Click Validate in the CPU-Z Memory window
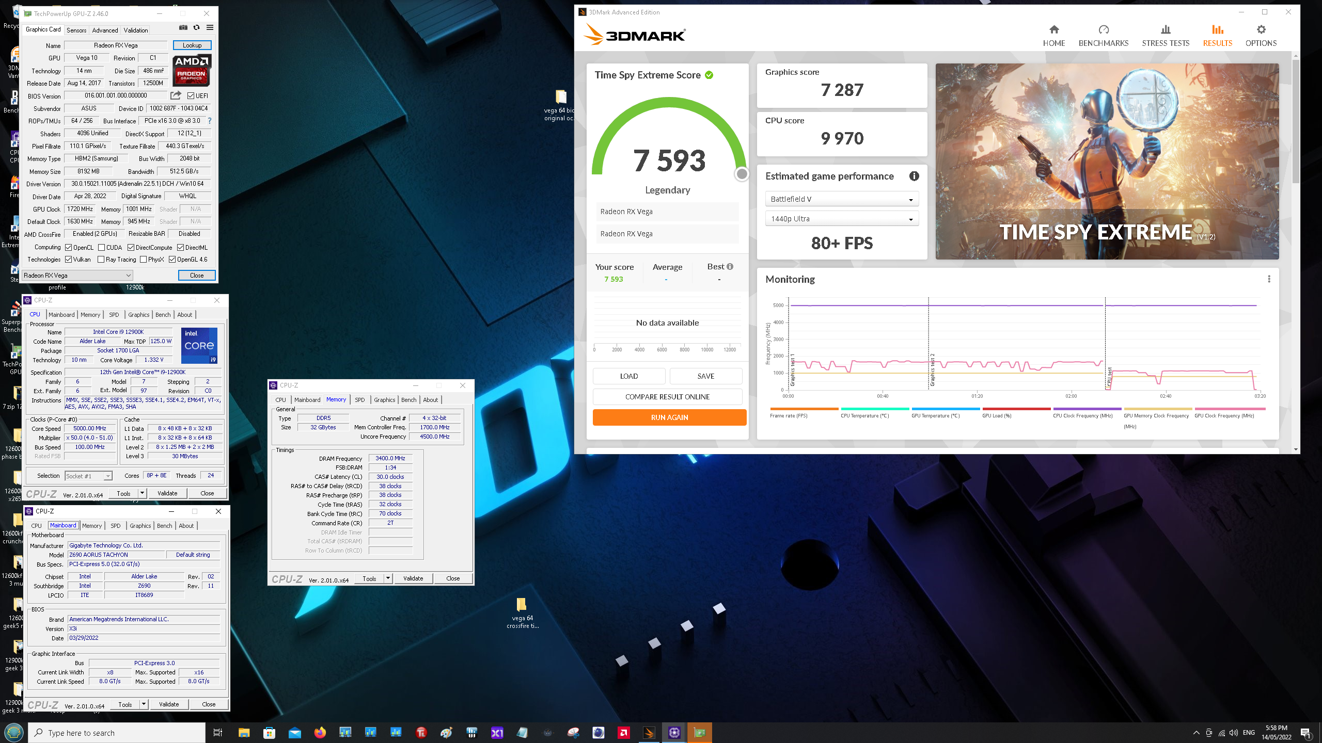Image resolution: width=1322 pixels, height=743 pixels. [x=413, y=578]
